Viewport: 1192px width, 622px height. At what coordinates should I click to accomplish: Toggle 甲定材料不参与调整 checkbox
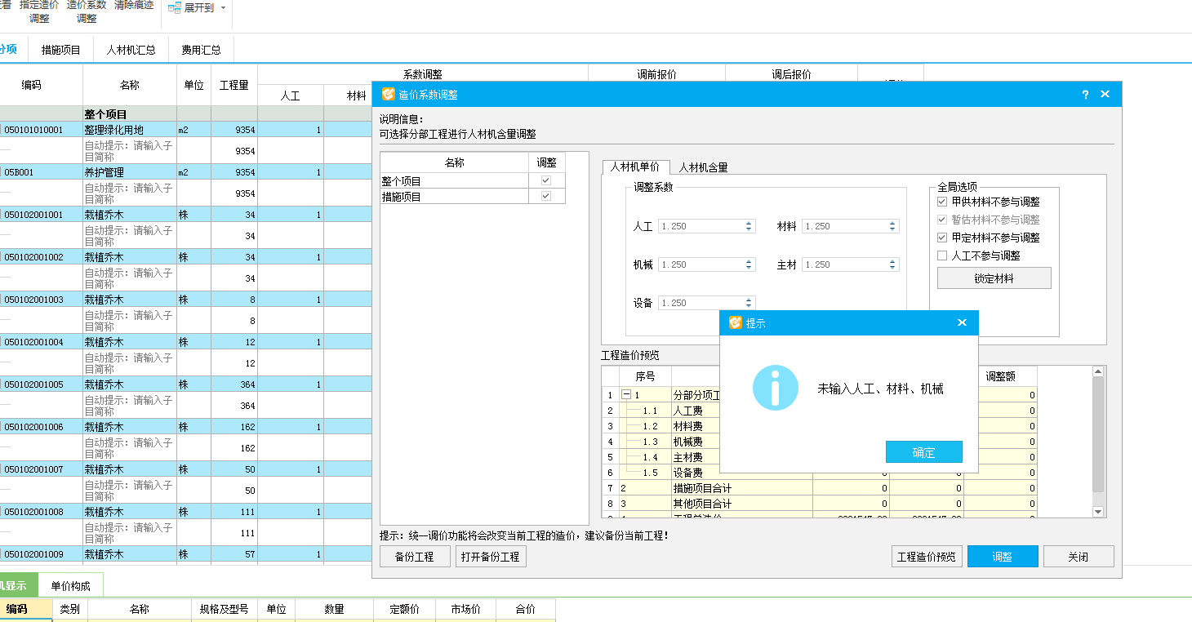(x=942, y=238)
